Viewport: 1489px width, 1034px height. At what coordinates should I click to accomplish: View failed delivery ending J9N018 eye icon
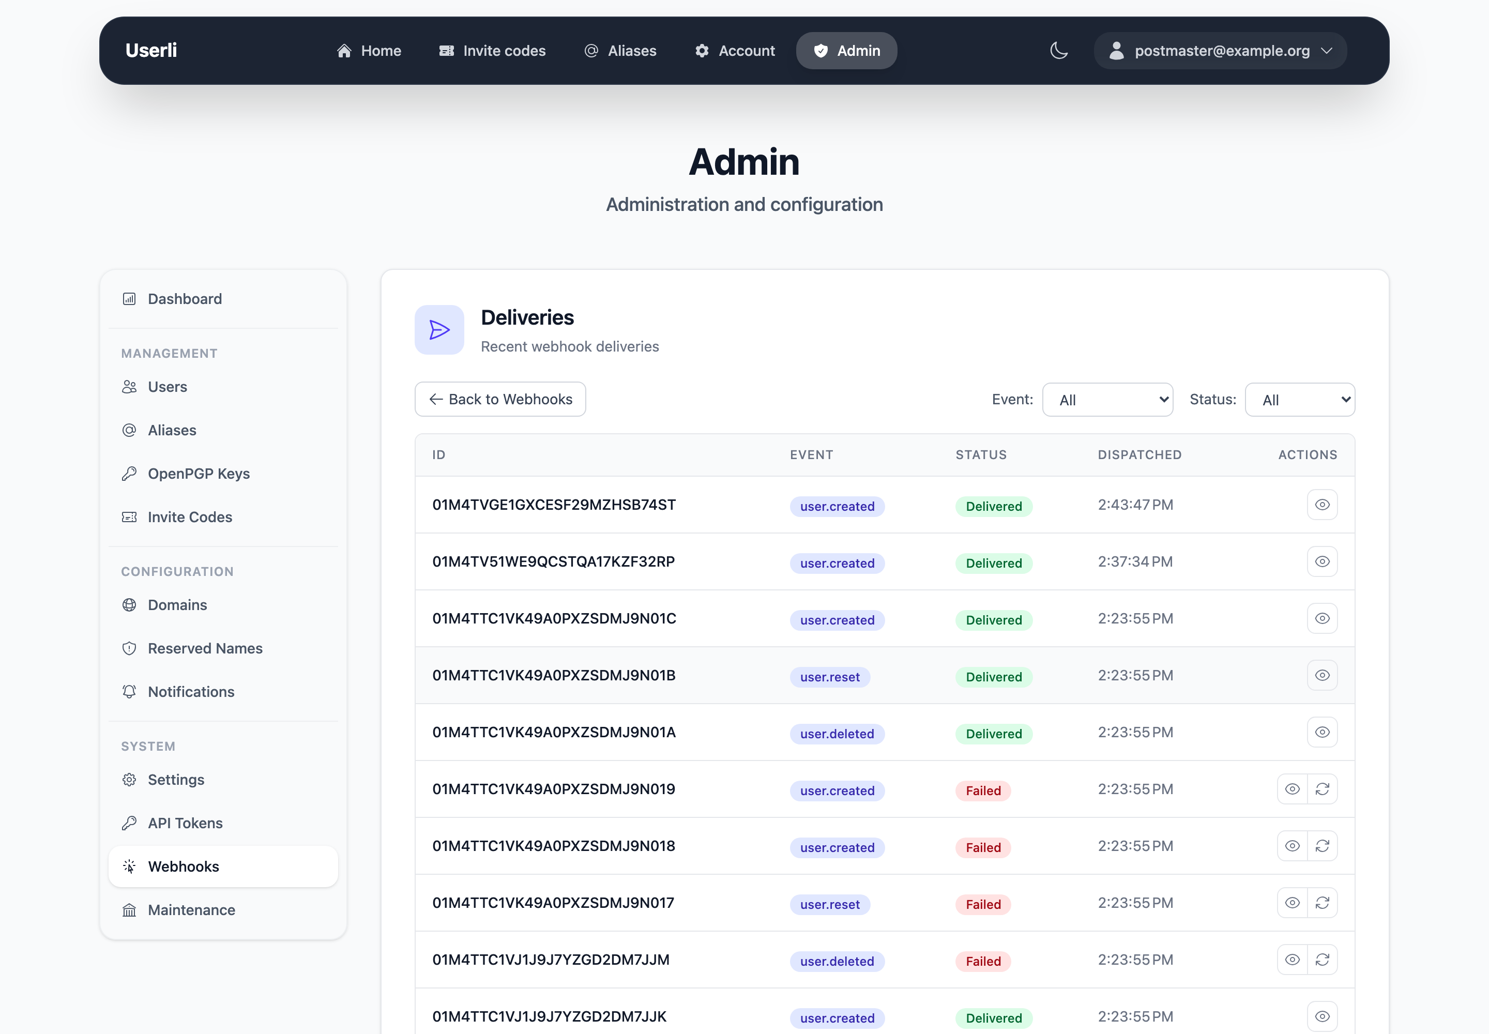(x=1292, y=846)
